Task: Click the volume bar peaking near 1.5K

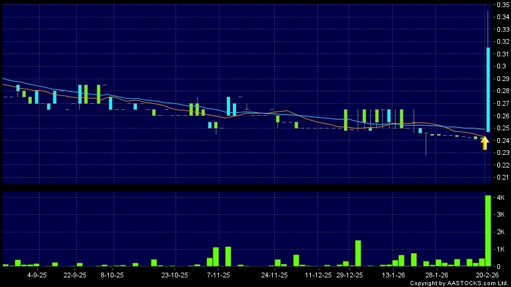Action: click(358, 253)
